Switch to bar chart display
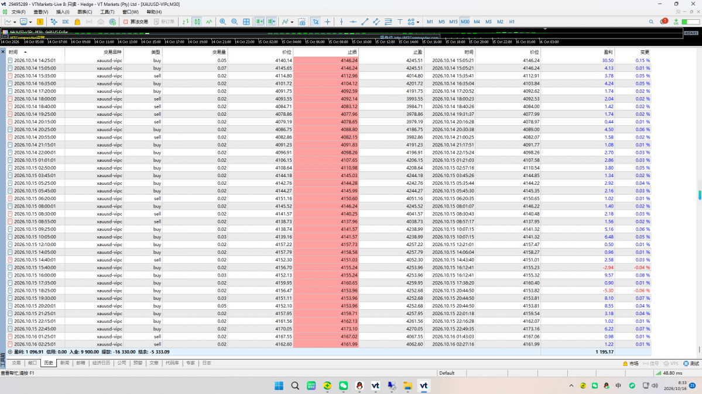This screenshot has height=394, width=702. (186, 22)
